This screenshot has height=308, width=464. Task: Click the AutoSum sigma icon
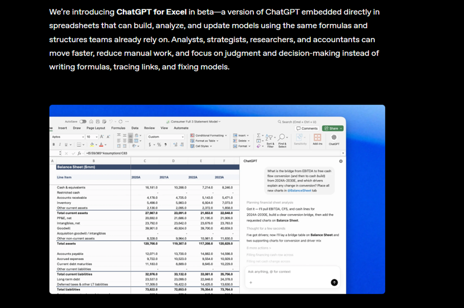click(x=260, y=136)
